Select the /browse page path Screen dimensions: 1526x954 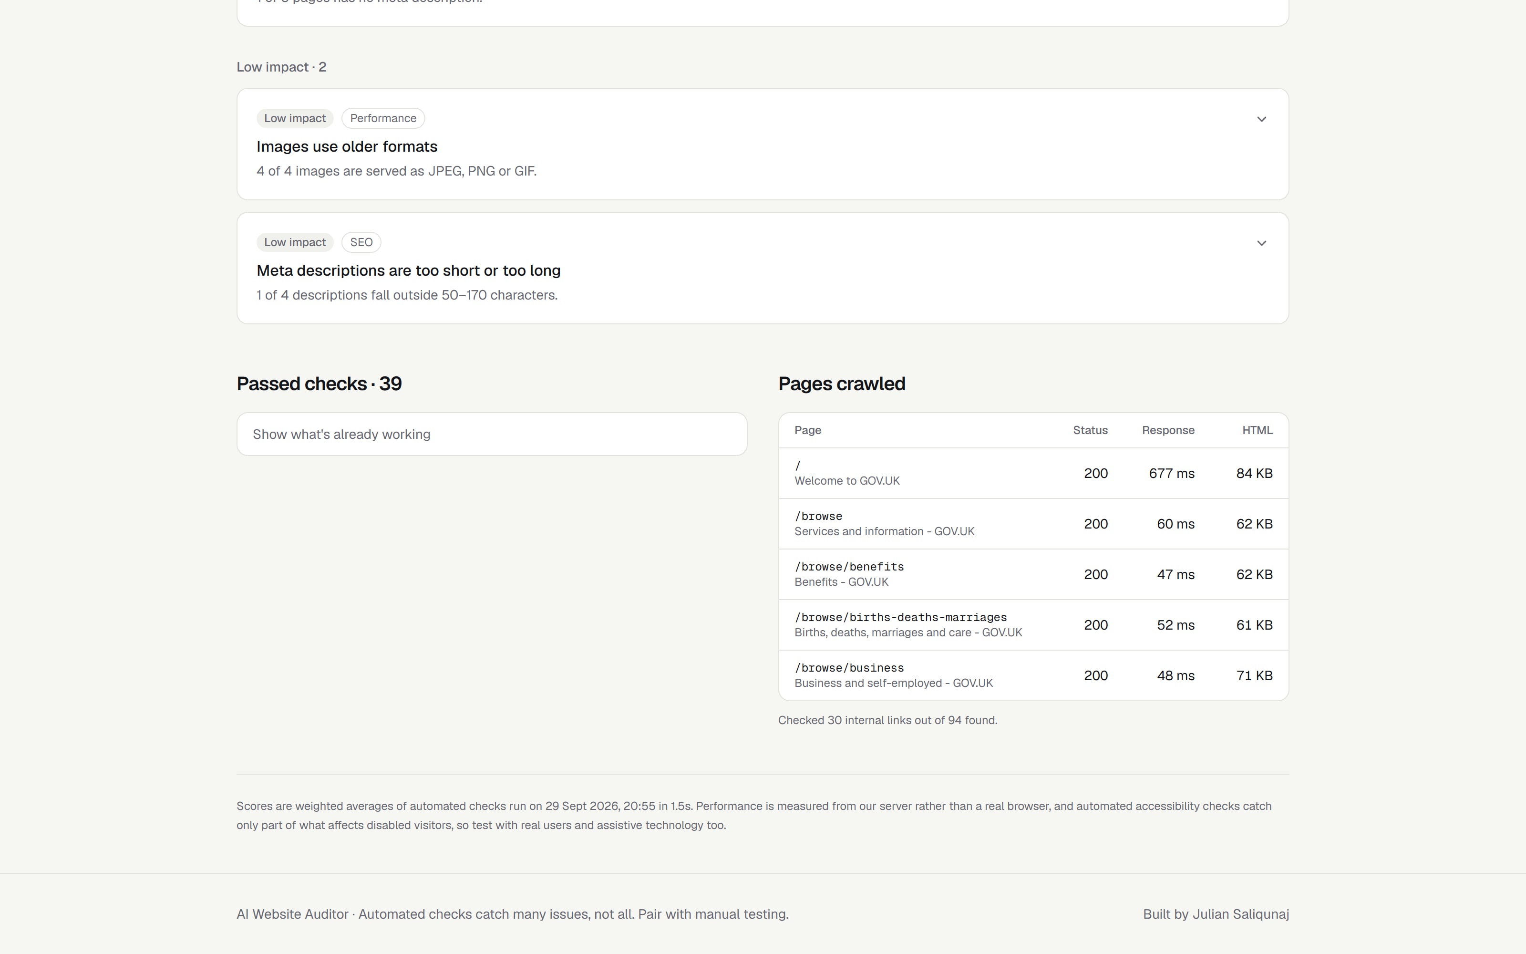tap(818, 516)
